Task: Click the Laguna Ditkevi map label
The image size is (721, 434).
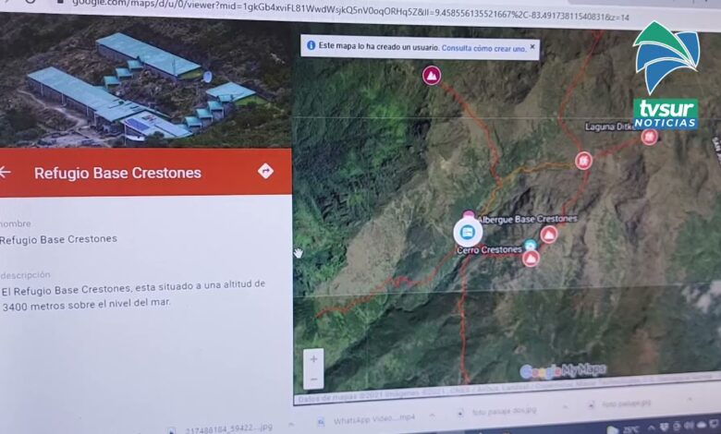Action: tap(611, 127)
